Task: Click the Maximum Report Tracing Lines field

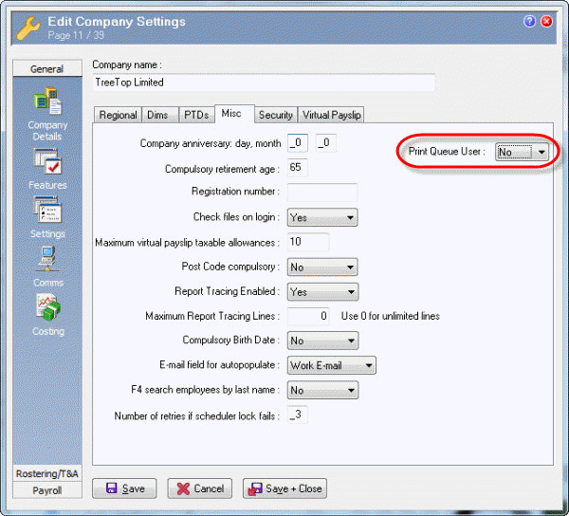Action: pyautogui.click(x=308, y=316)
